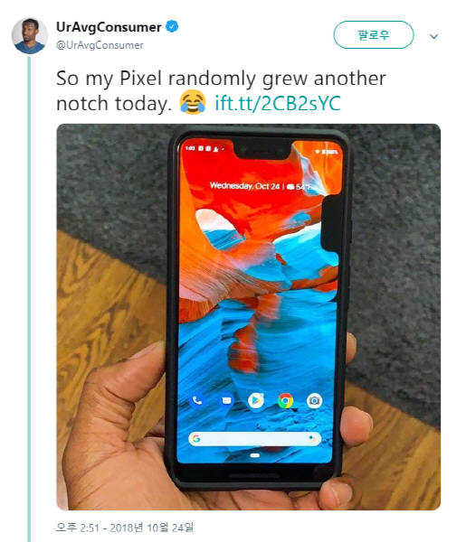Viewport: 466px width, 542px height.
Task: Tap the home pill navigation button
Action: [255, 455]
